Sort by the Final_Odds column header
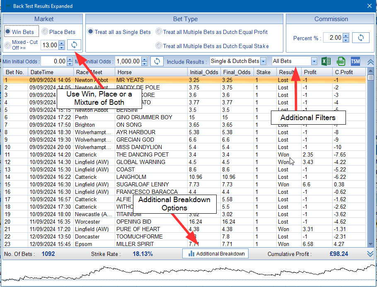The width and height of the screenshot is (377, 287). (x=236, y=72)
